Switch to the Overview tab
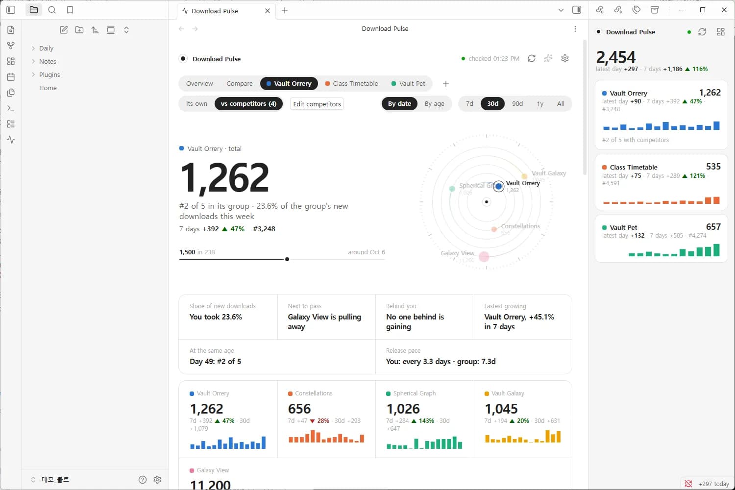This screenshot has width=735, height=490. coord(199,84)
